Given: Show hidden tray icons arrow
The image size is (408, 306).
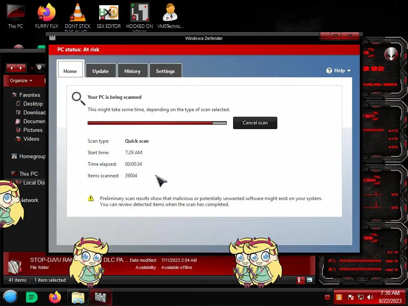Looking at the screenshot, I should tap(328, 297).
